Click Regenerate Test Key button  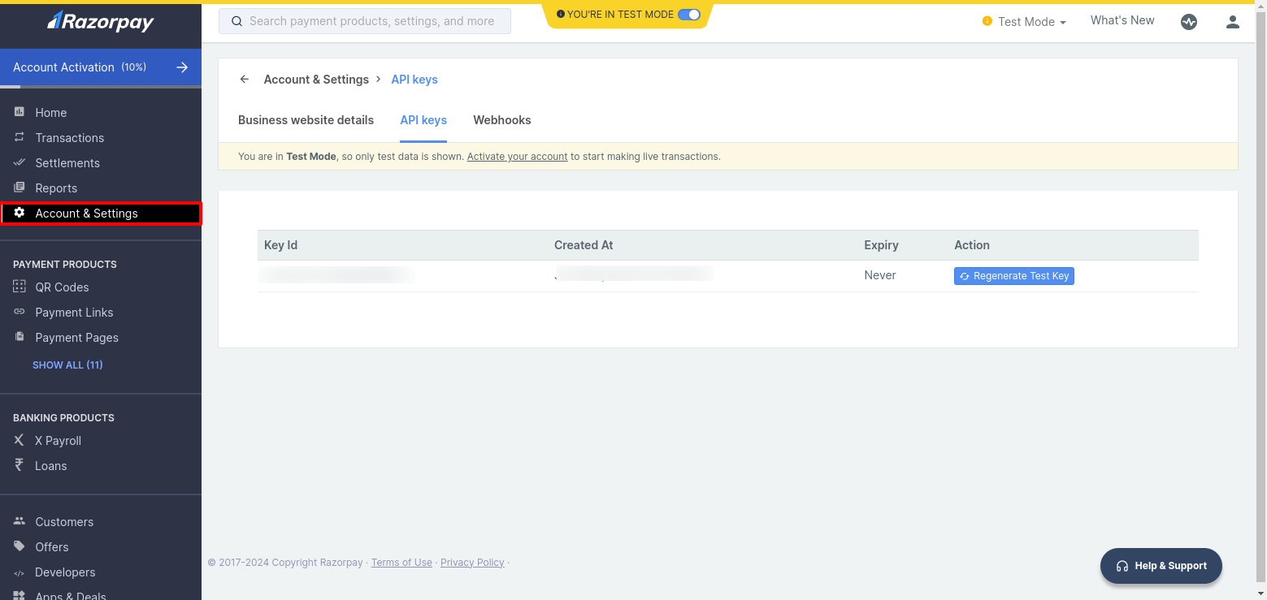pyautogui.click(x=1013, y=276)
